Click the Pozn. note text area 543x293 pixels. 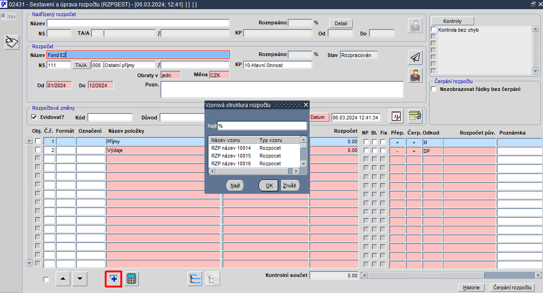tap(282, 90)
